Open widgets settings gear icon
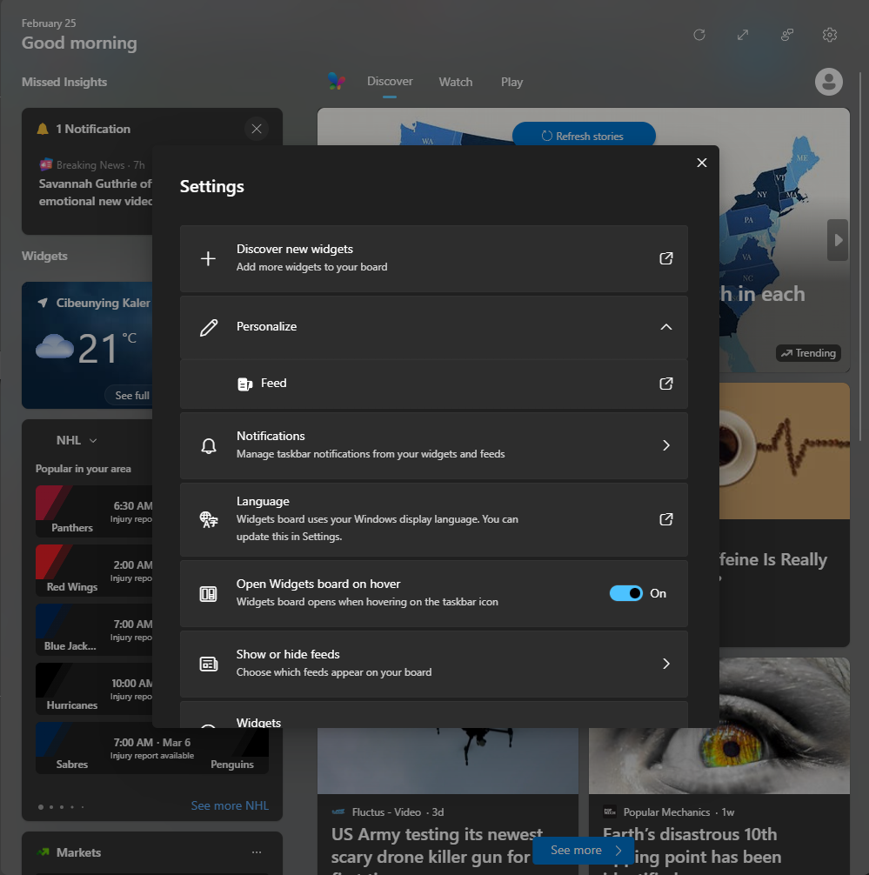 pyautogui.click(x=829, y=35)
